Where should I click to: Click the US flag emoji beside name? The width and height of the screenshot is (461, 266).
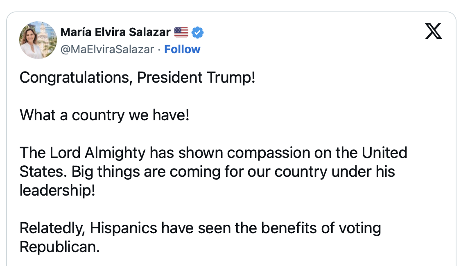(181, 32)
